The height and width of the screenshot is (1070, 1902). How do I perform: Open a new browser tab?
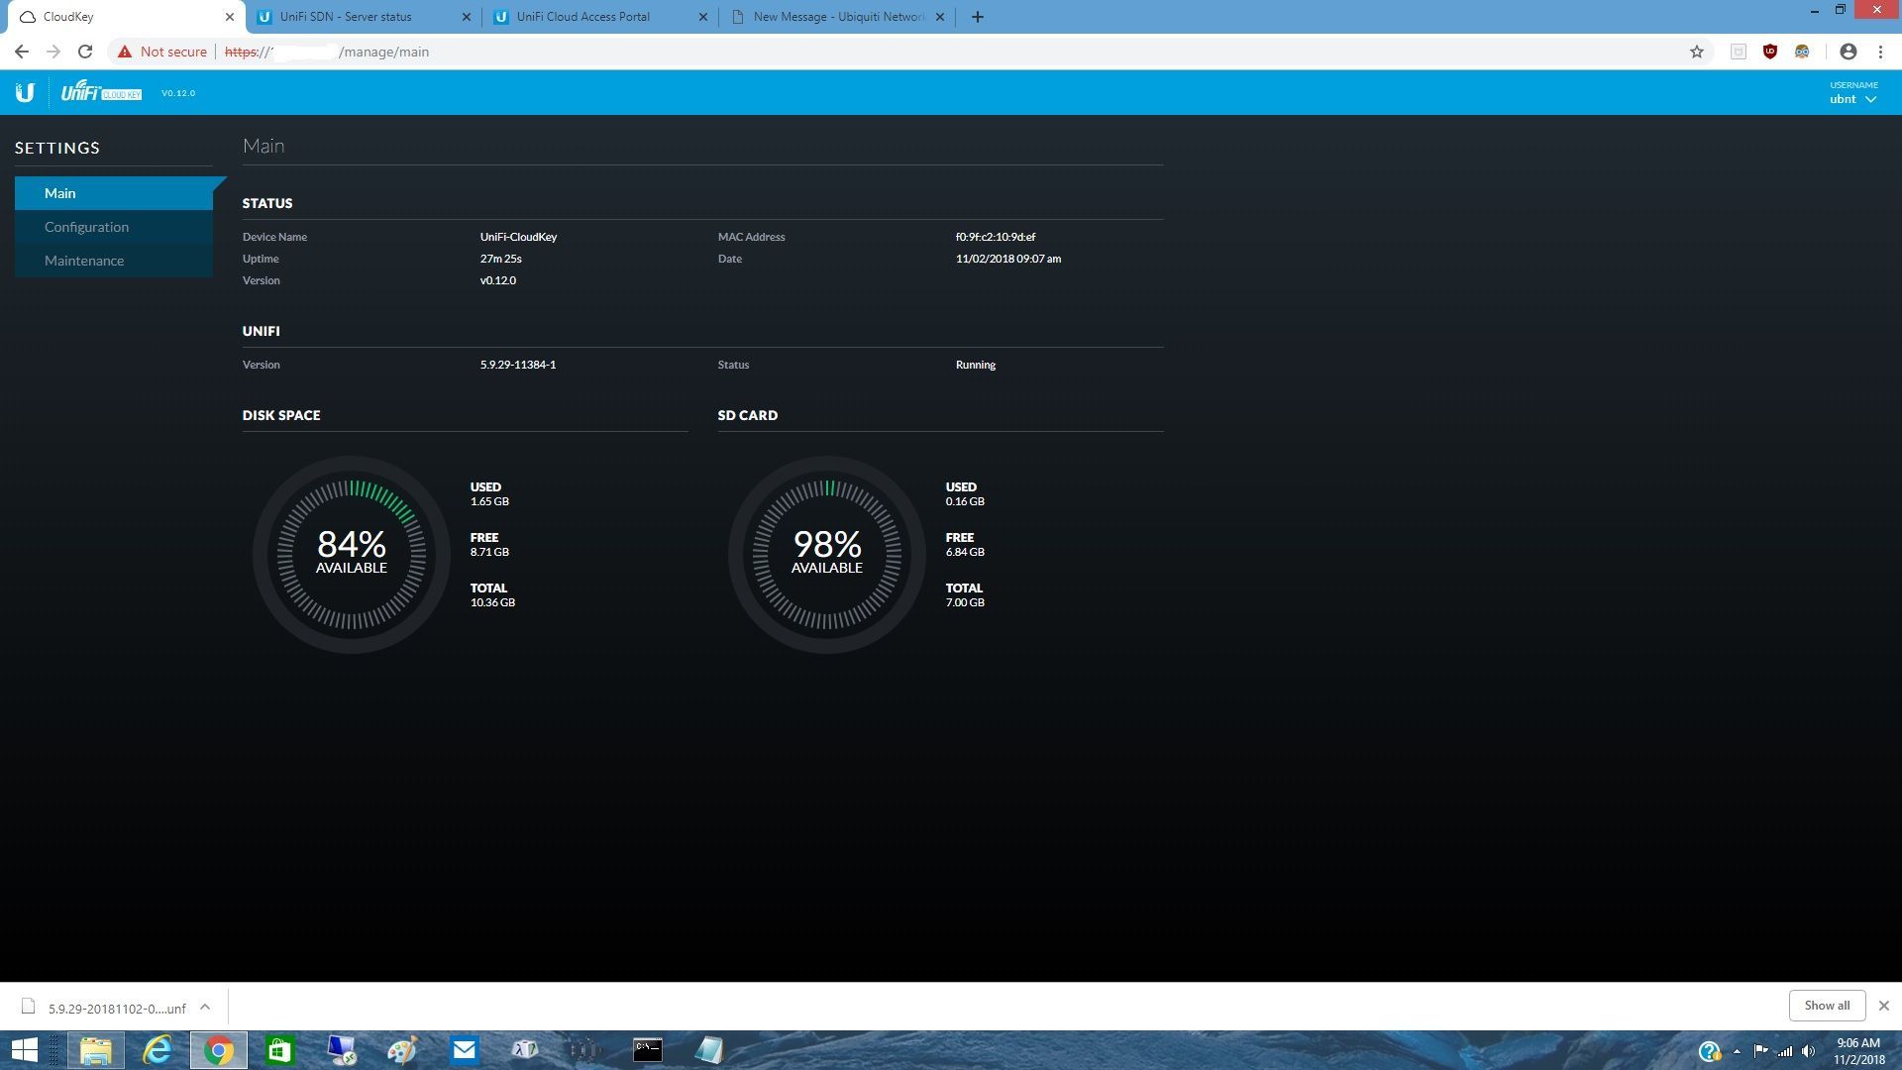click(x=977, y=17)
